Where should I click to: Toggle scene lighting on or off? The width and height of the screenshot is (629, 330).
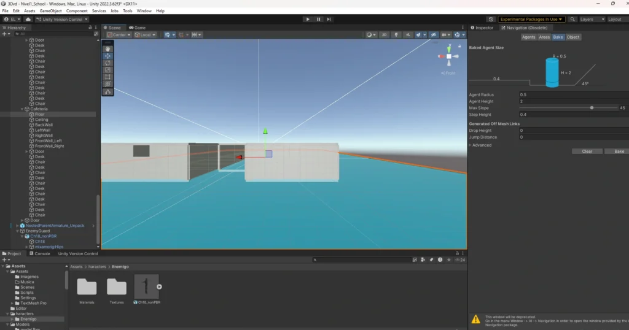click(x=396, y=35)
